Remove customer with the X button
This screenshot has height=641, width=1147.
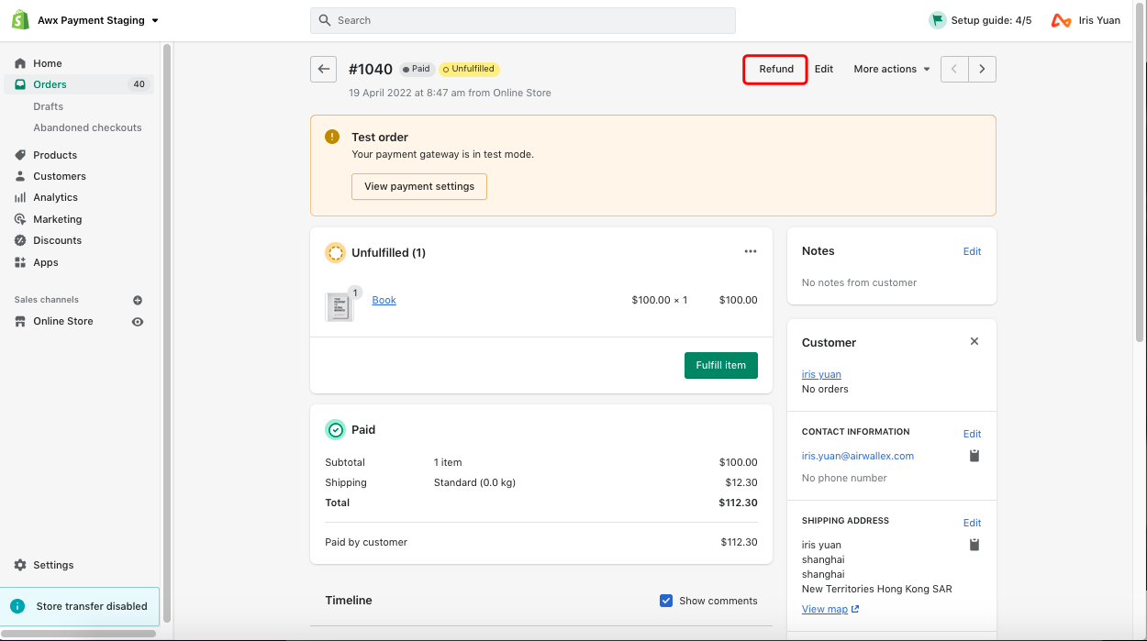click(x=974, y=341)
